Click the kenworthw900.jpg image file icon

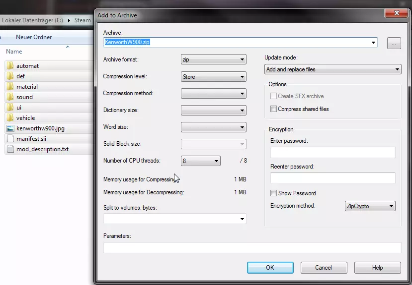coord(10,128)
